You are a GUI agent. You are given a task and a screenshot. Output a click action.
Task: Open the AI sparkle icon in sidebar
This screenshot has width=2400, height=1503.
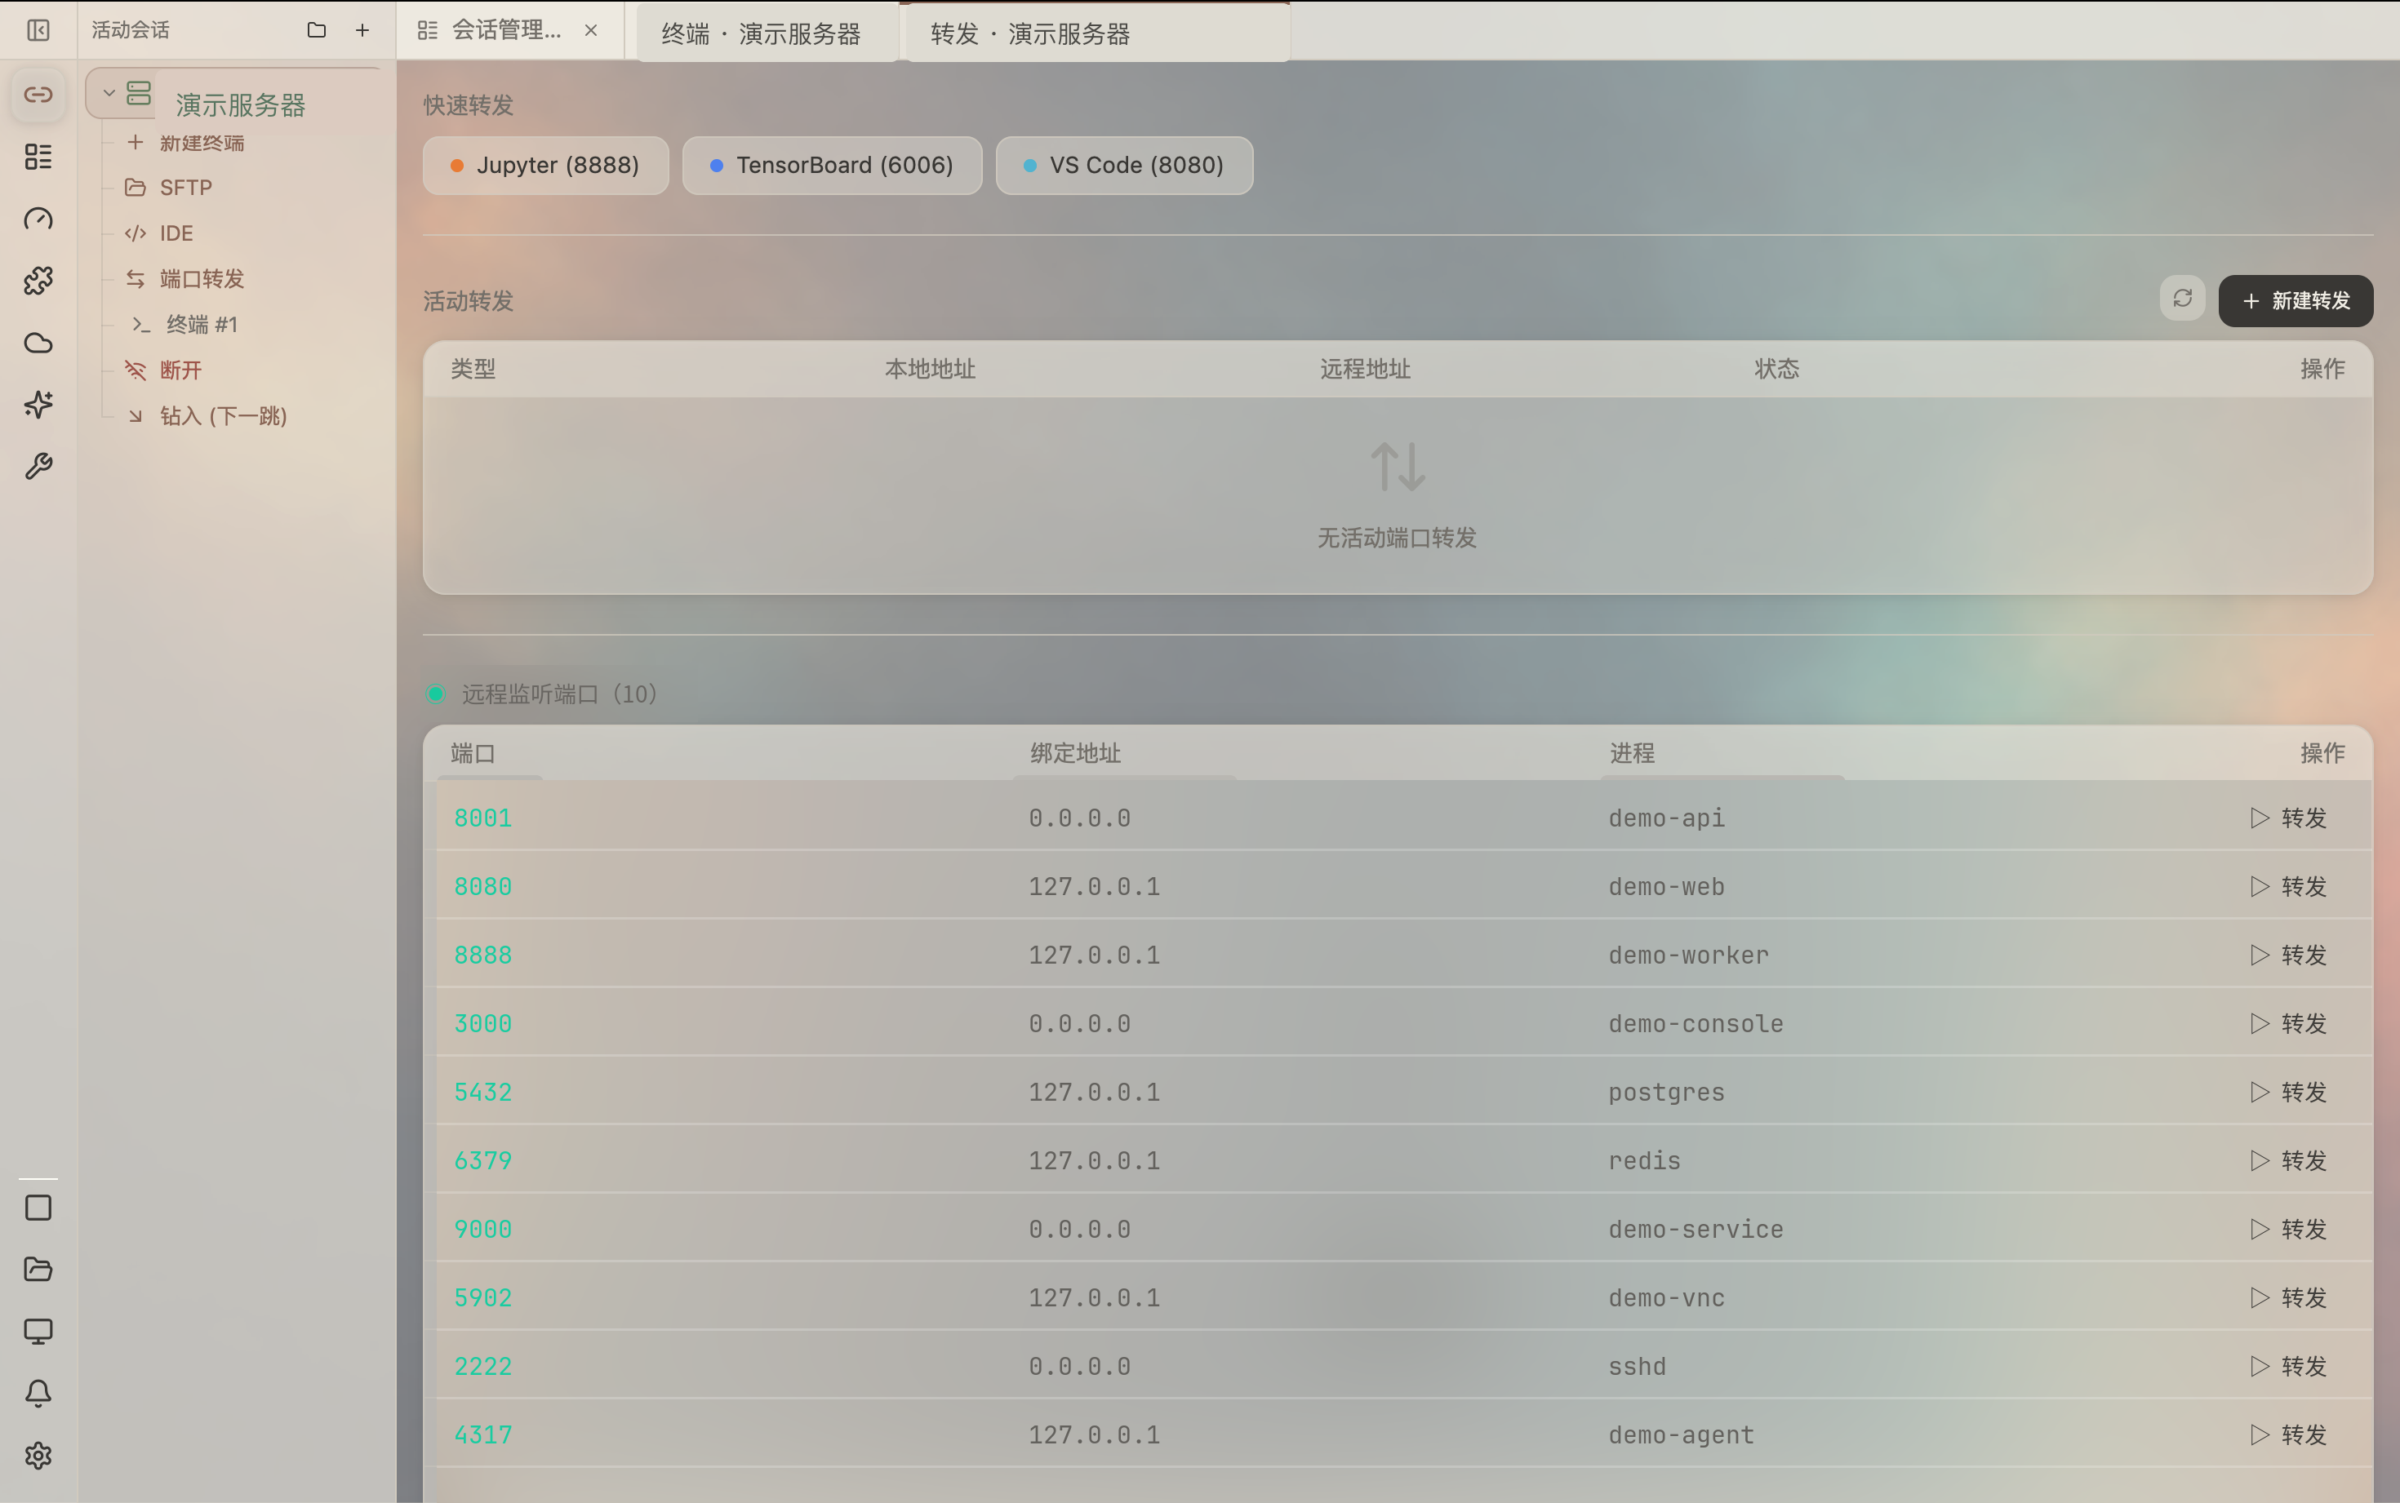(38, 405)
